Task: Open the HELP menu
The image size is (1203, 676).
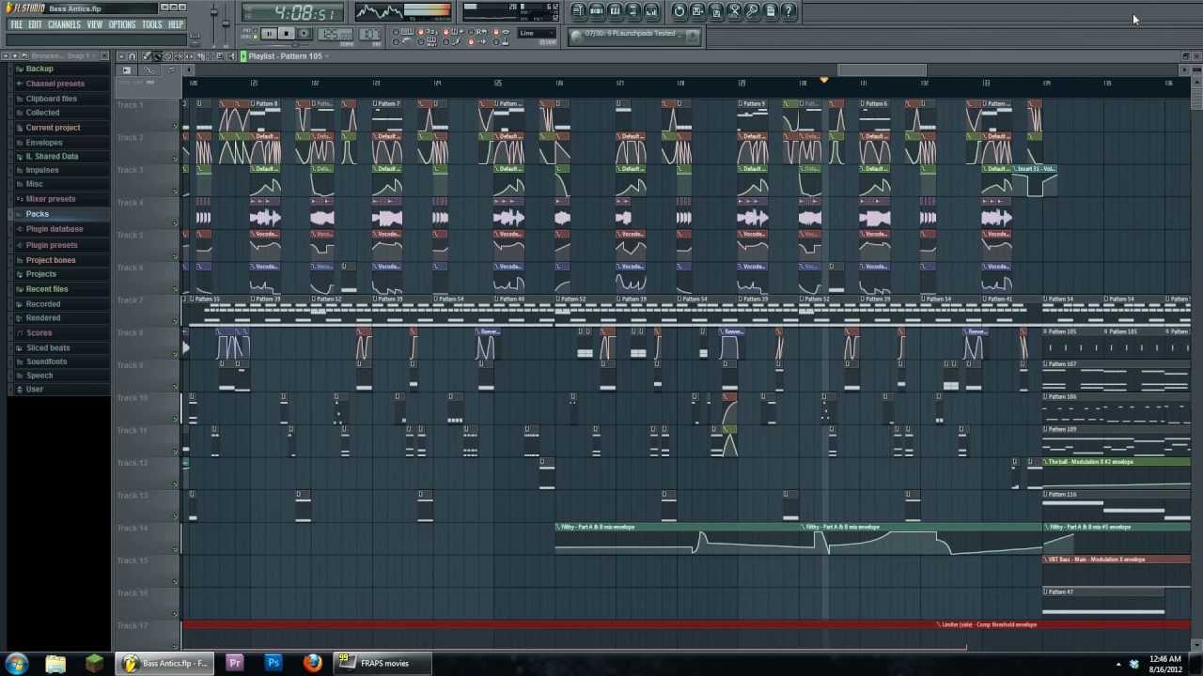Action: pyautogui.click(x=176, y=24)
